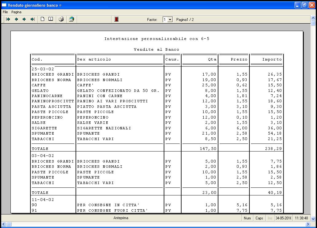Select 'PANINO AI VARI PROSCIUTTI' description

tap(112, 101)
